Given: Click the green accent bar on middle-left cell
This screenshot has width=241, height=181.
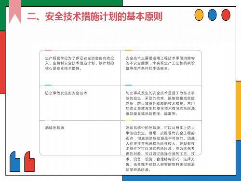Looking at the screenshot, I should coord(48,85).
